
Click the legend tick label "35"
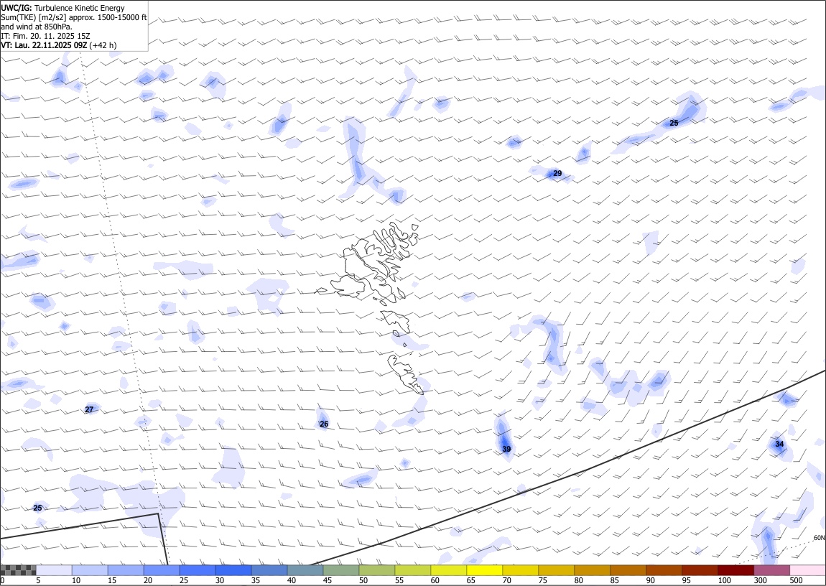pyautogui.click(x=255, y=580)
